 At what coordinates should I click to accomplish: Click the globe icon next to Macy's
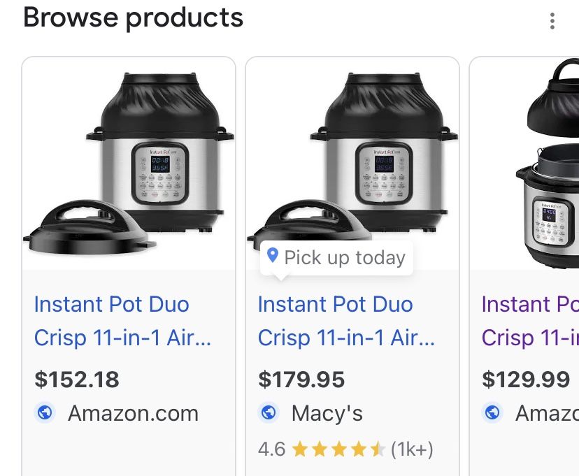pos(269,413)
